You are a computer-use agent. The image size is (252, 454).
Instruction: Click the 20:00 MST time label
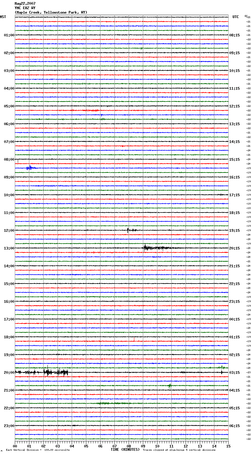[x=9, y=373]
